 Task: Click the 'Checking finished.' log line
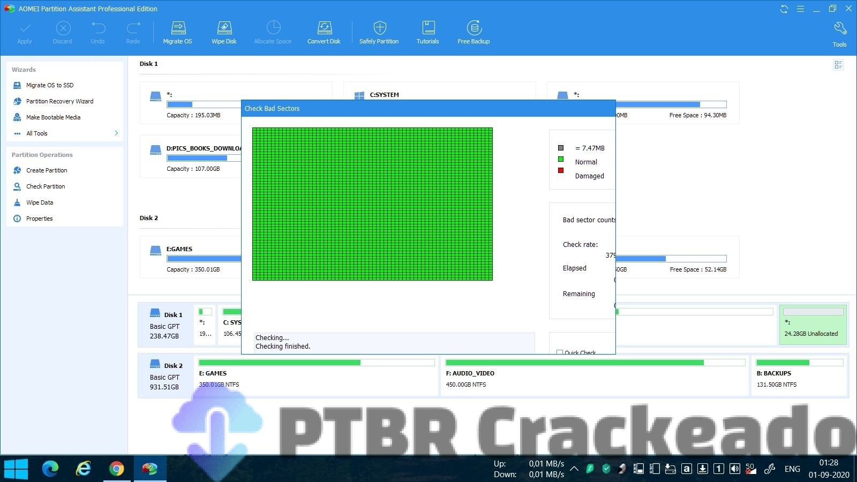click(x=283, y=347)
